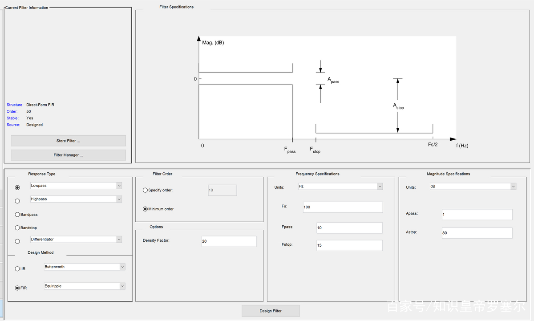Open the Lowpass type dropdown

(76, 186)
